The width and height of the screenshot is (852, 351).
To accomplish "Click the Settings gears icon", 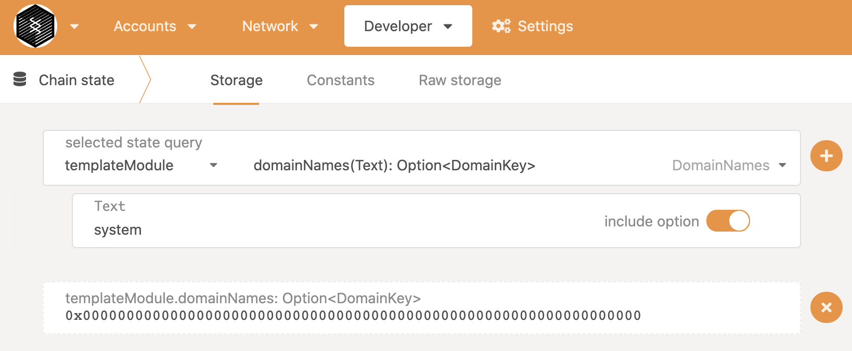I will (501, 26).
